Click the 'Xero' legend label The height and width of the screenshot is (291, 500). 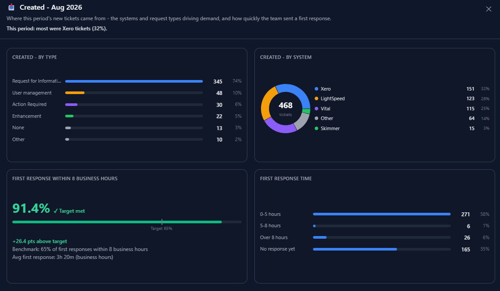click(326, 89)
